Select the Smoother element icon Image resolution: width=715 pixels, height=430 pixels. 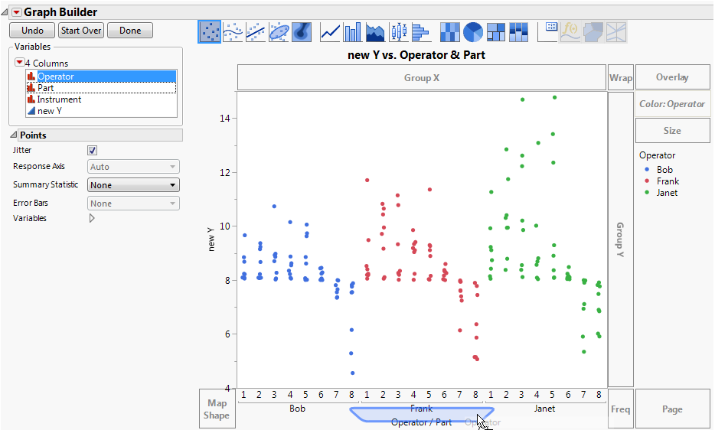233,31
